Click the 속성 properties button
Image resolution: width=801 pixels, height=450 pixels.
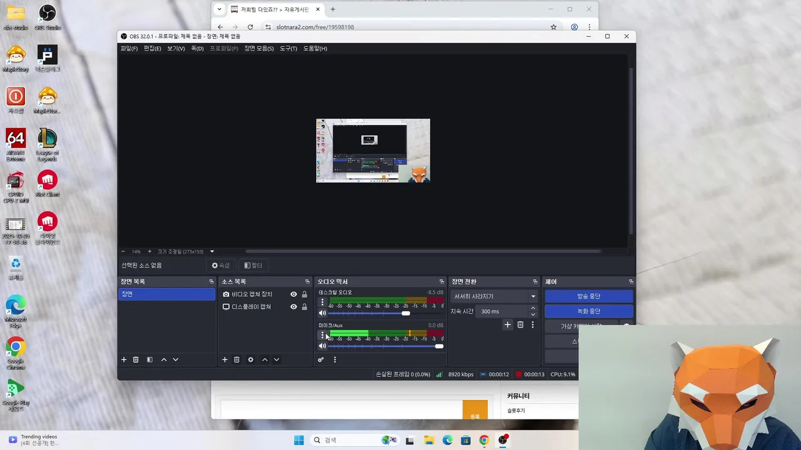221,266
